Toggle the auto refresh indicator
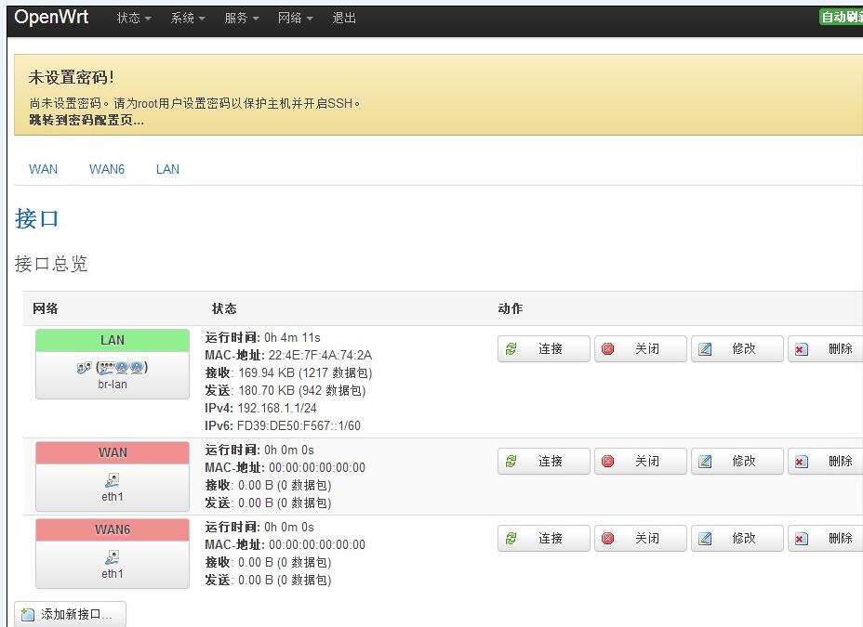The image size is (863, 627). pos(841,18)
